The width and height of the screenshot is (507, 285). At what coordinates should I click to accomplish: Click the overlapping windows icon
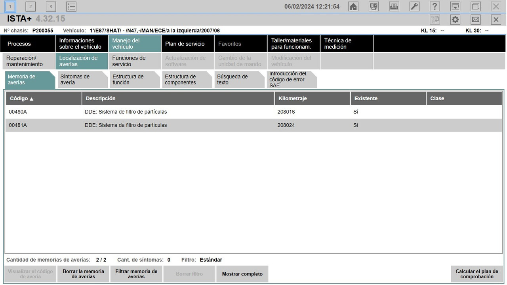pos(476,6)
